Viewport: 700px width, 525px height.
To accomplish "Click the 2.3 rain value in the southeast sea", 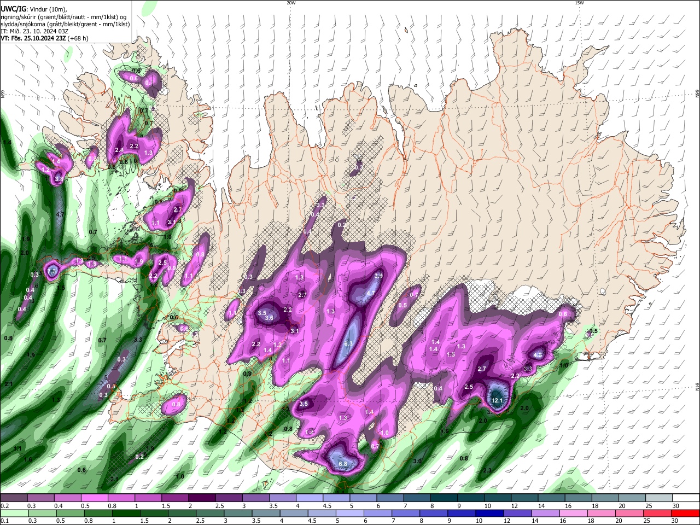I will click(x=487, y=470).
